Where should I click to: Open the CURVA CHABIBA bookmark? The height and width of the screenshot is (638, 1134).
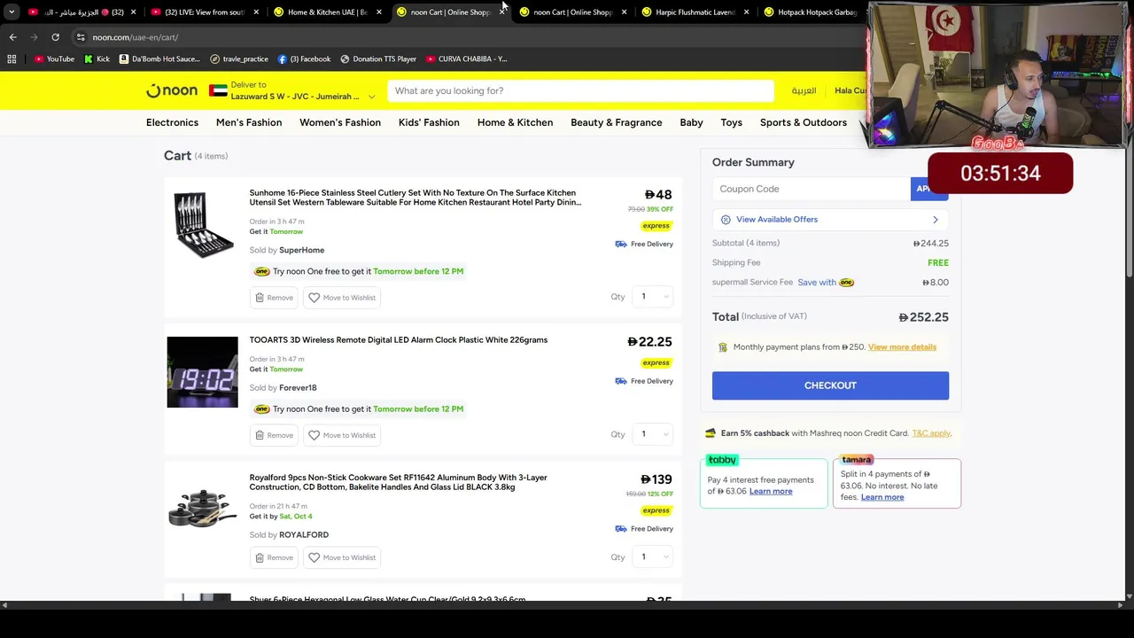(466, 59)
